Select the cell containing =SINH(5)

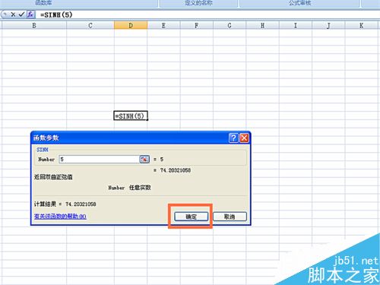coord(131,116)
